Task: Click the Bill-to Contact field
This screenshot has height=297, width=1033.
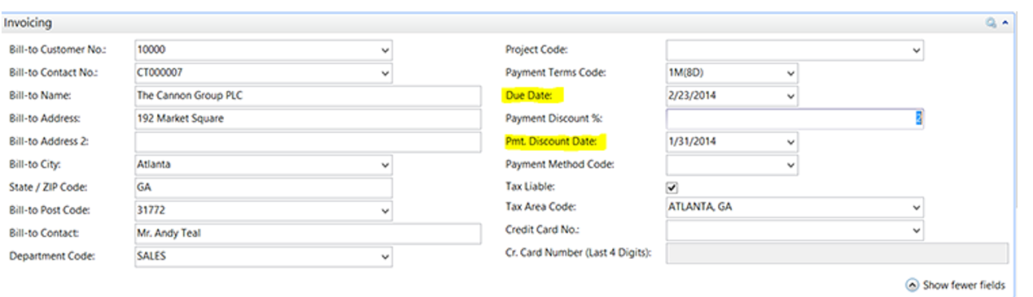Action: pyautogui.click(x=308, y=234)
